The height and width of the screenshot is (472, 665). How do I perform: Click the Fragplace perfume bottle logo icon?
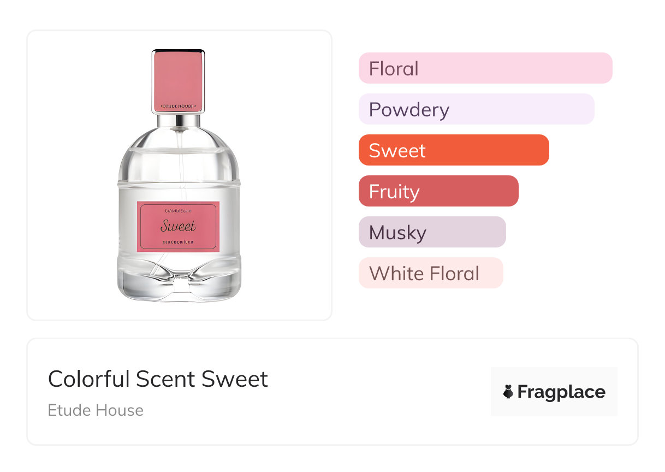[x=508, y=392]
